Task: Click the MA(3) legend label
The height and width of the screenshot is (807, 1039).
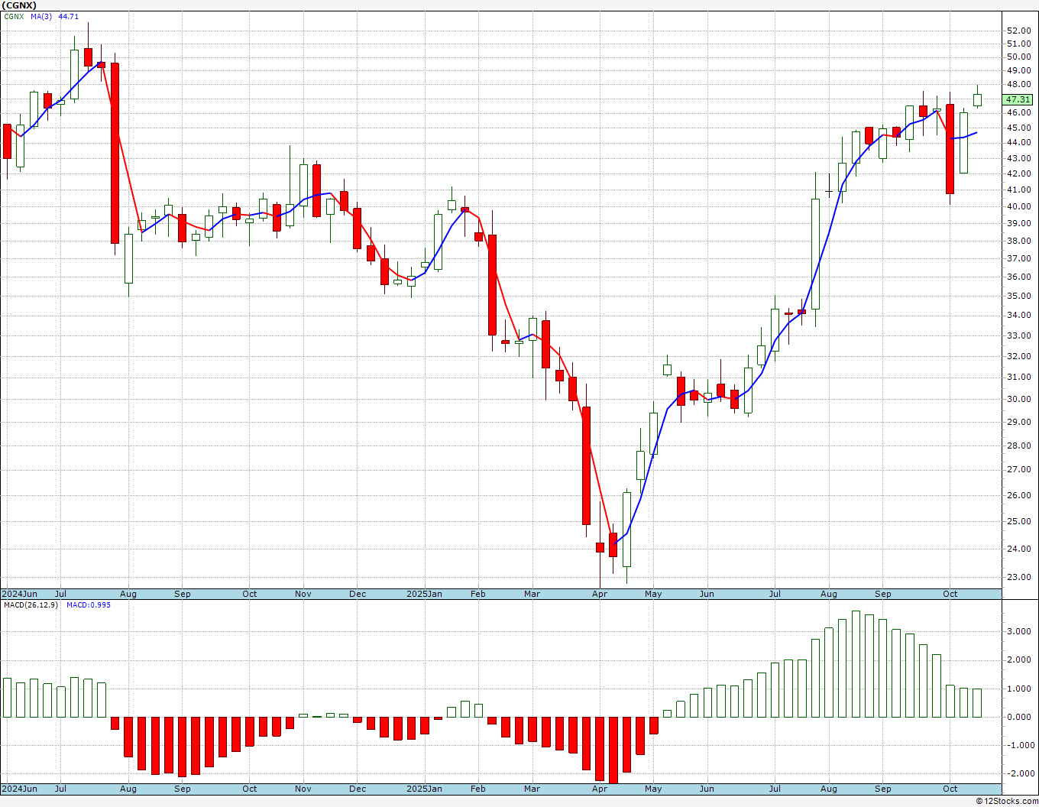Action: (x=41, y=17)
